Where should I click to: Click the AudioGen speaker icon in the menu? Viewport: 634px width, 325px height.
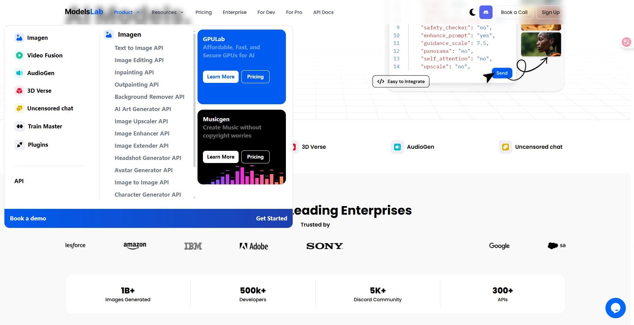pyautogui.click(x=19, y=73)
